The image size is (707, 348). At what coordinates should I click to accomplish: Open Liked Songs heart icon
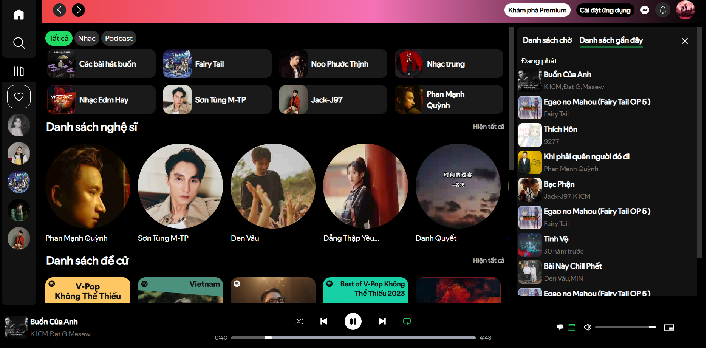19,97
